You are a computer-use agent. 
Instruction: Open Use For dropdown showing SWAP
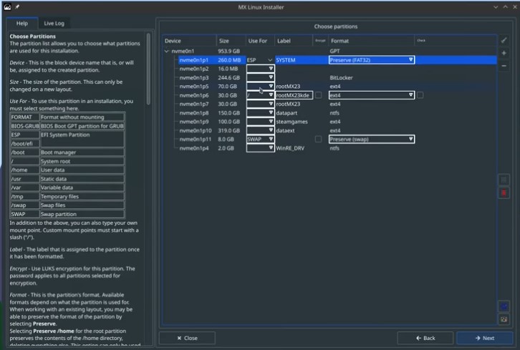[260, 139]
